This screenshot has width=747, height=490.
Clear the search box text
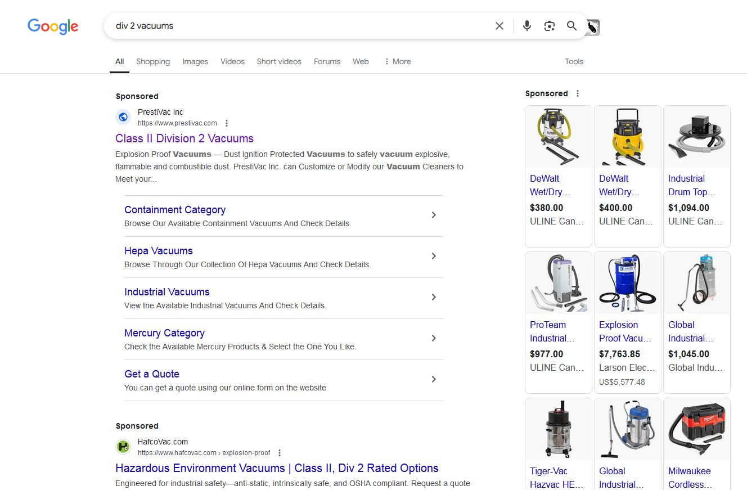pos(499,26)
